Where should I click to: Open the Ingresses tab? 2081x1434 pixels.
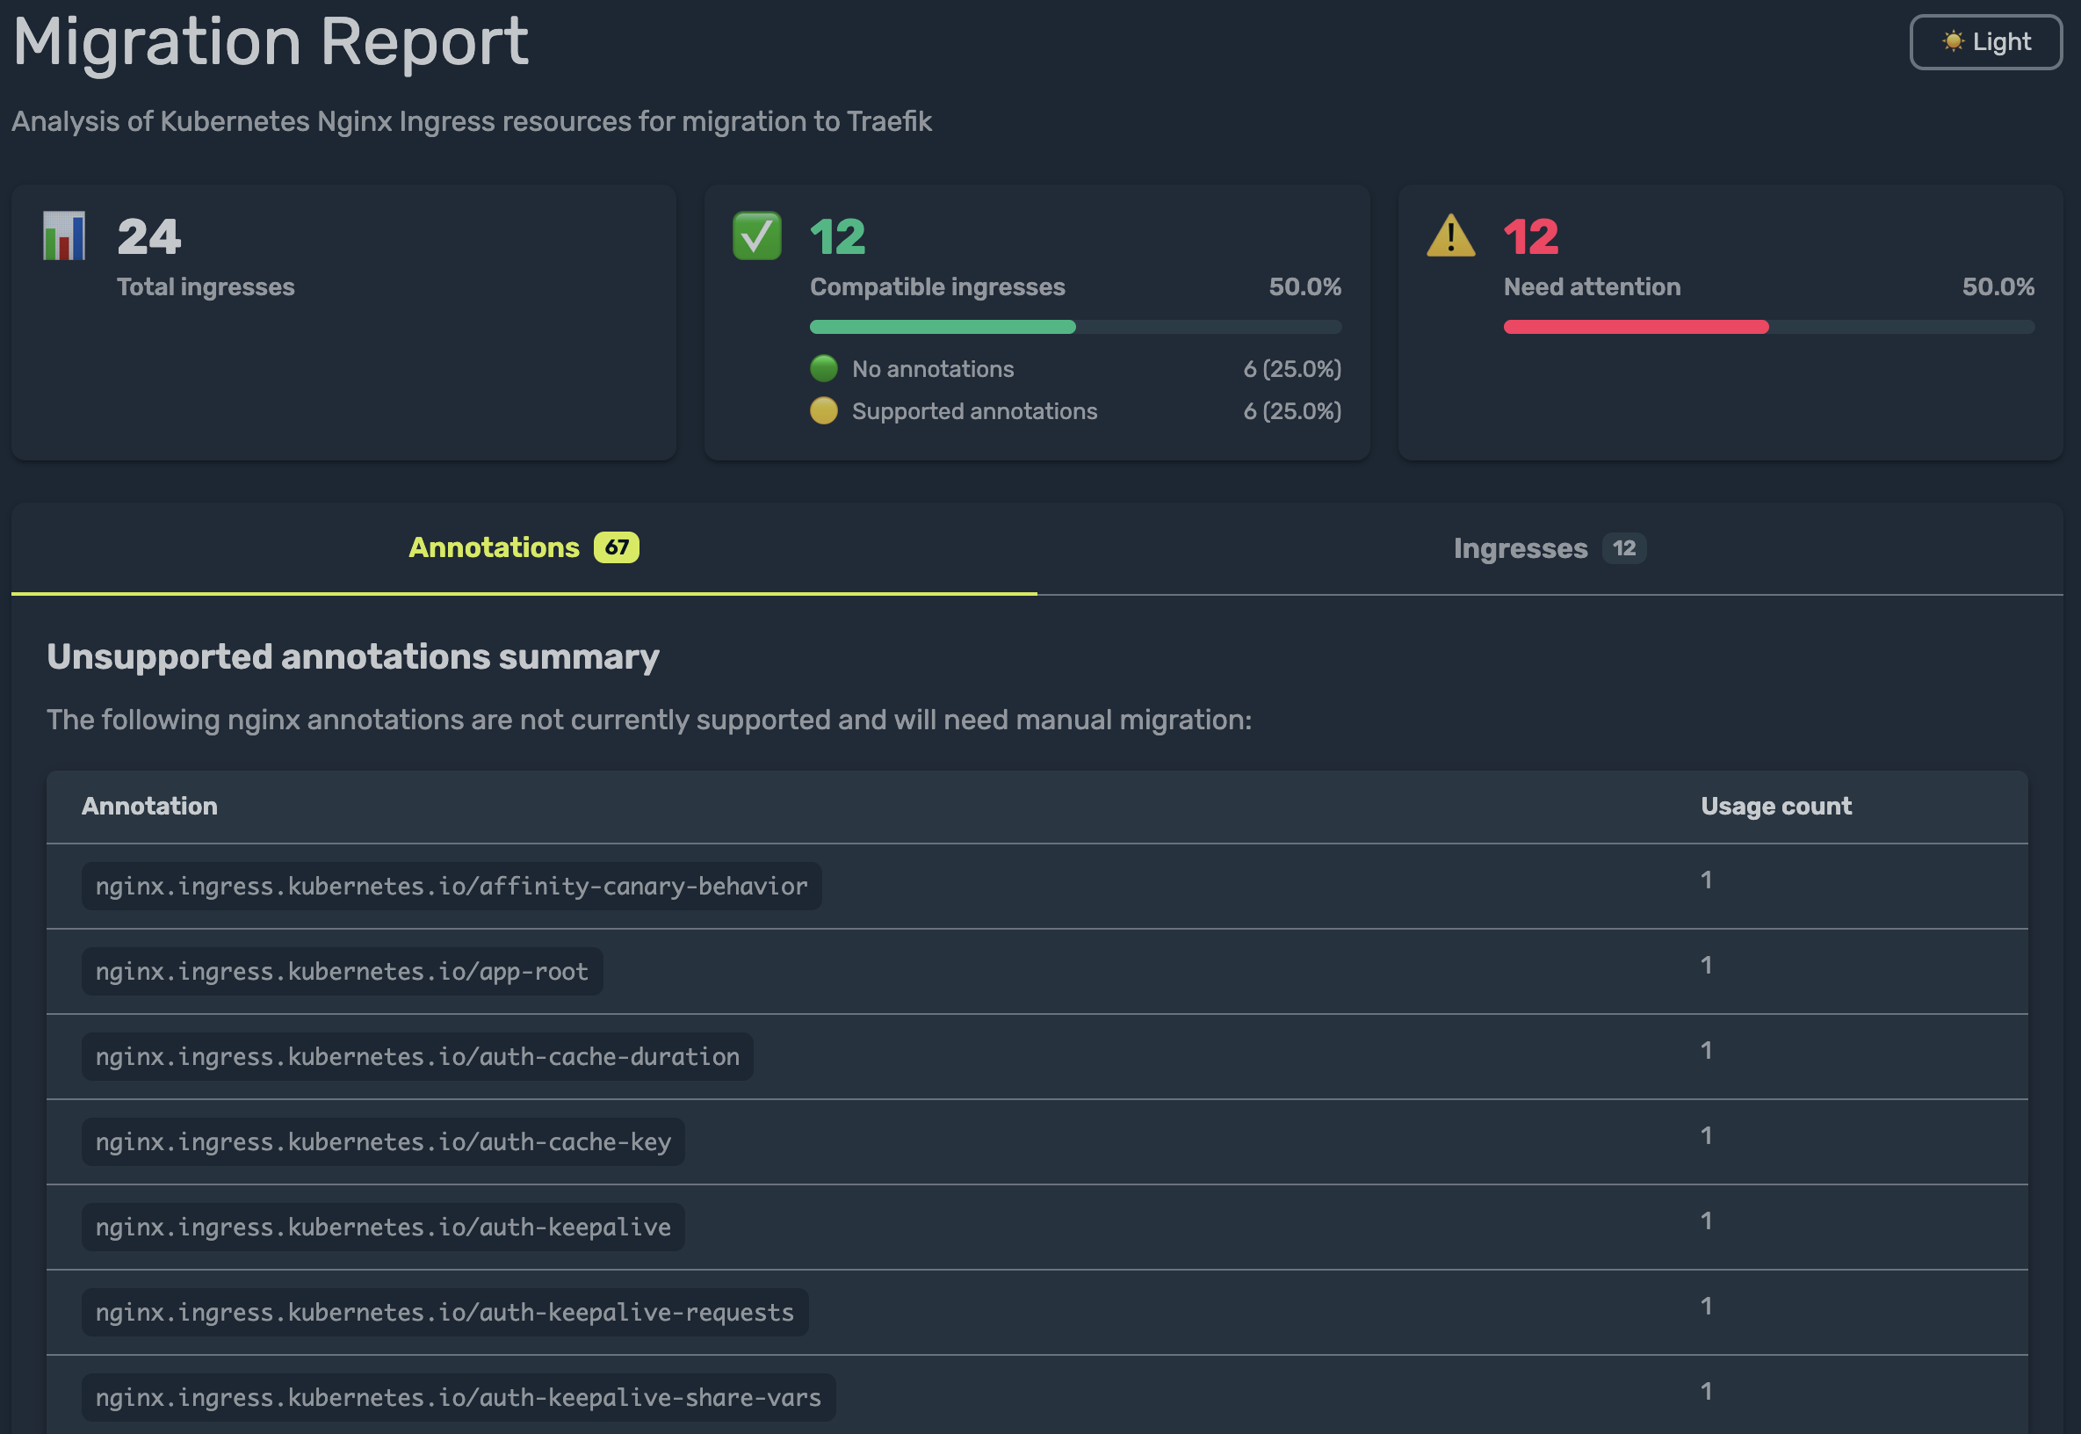1550,548
